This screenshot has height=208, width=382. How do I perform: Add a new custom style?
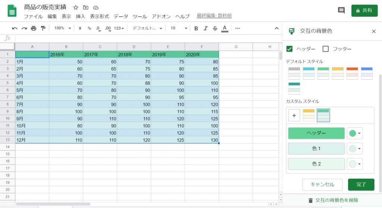(x=294, y=116)
